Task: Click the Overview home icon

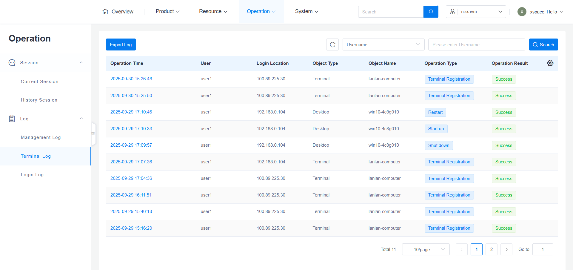Action: point(105,12)
